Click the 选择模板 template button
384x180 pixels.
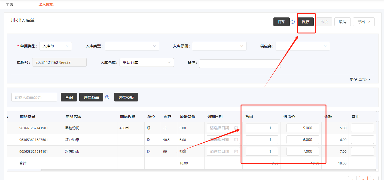[x=126, y=97]
